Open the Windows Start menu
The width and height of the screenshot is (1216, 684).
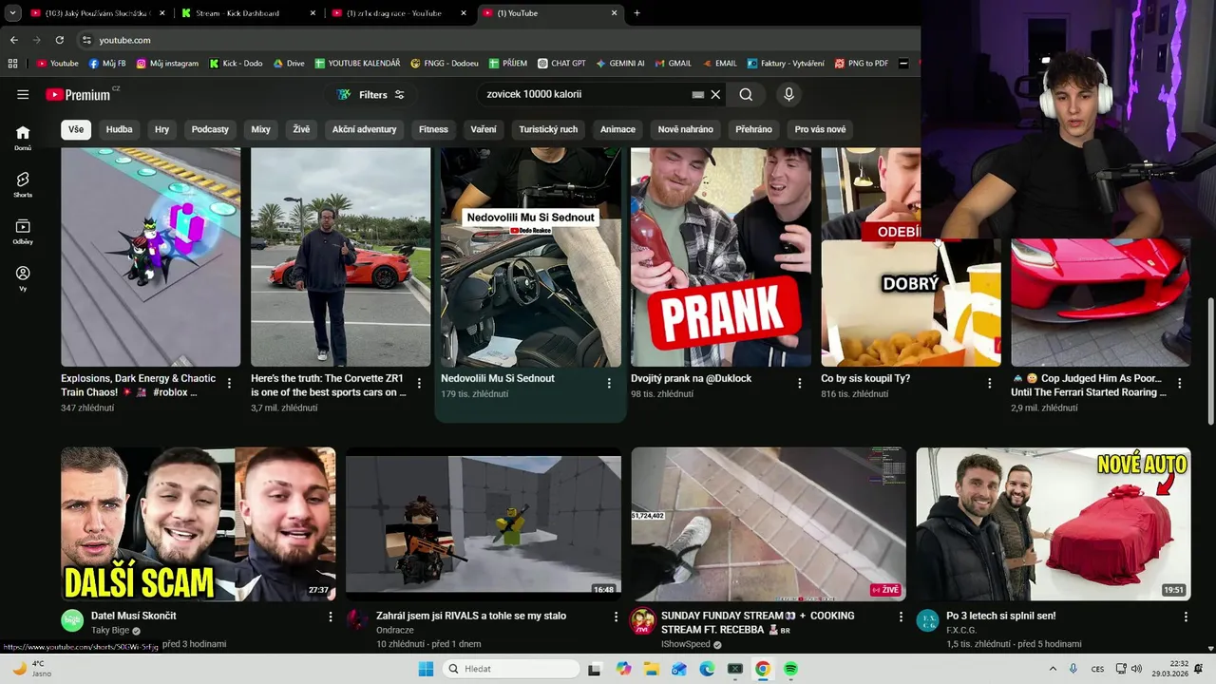[426, 669]
